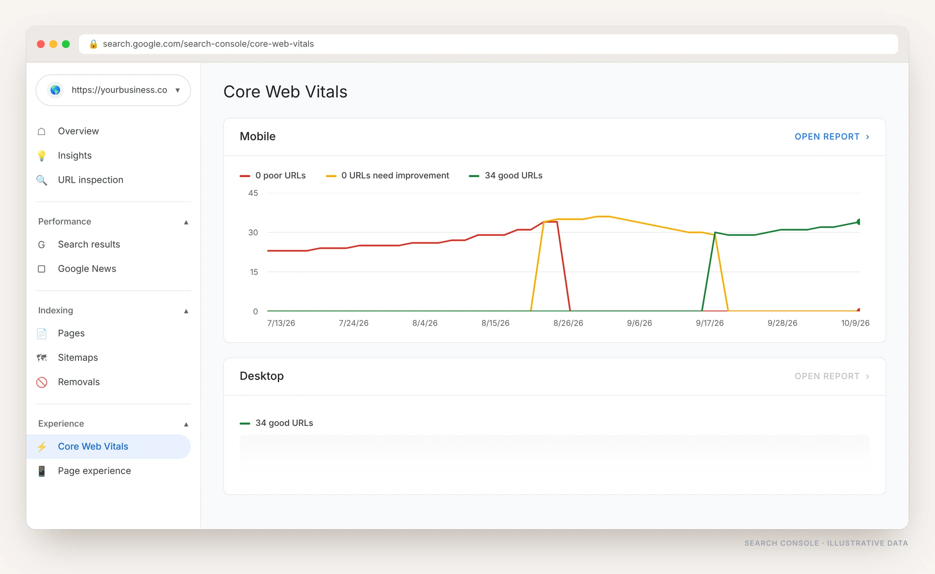Maximize window with green button
935x574 pixels.
click(x=66, y=44)
